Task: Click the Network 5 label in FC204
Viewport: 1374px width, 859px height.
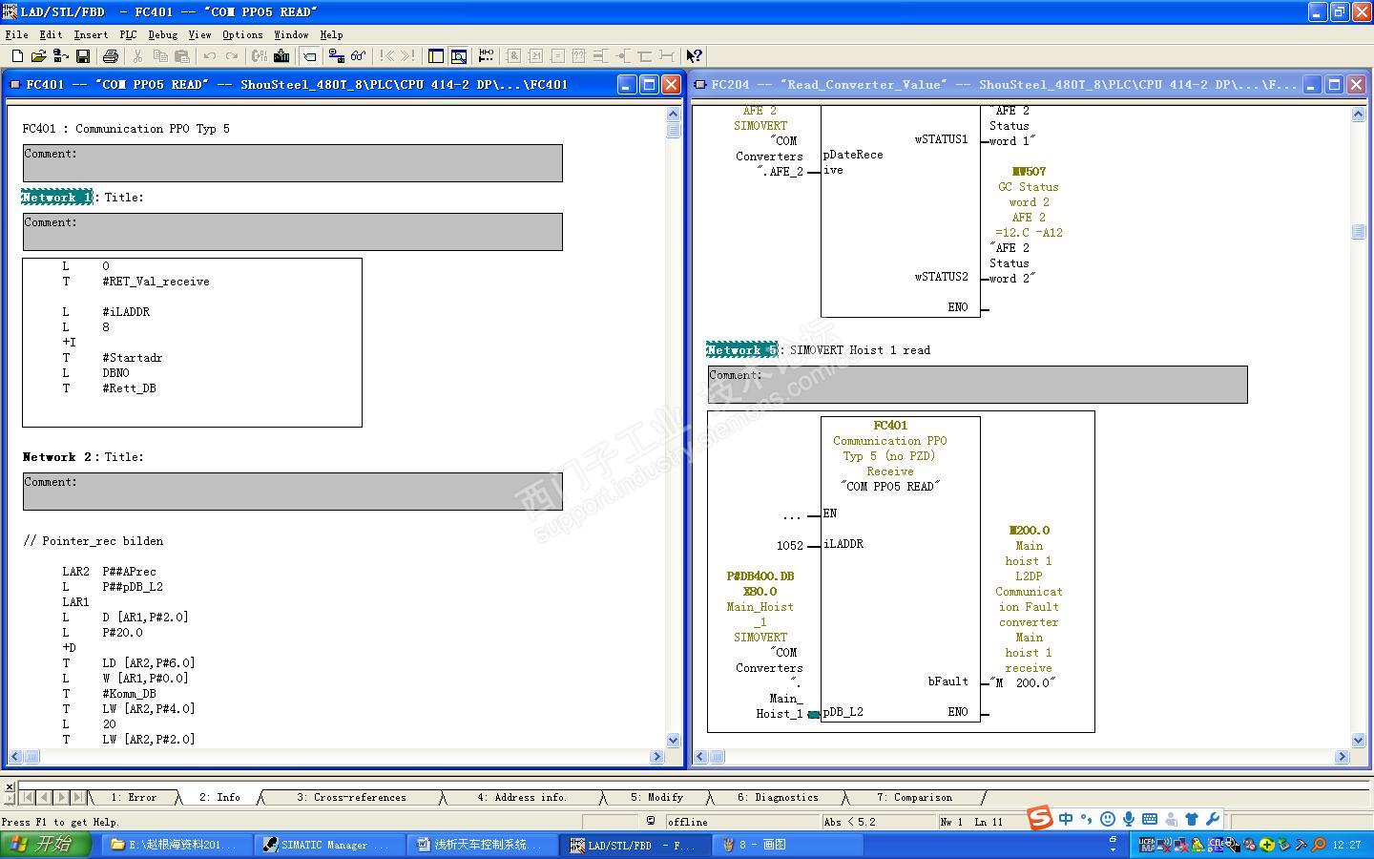Action: (x=742, y=350)
